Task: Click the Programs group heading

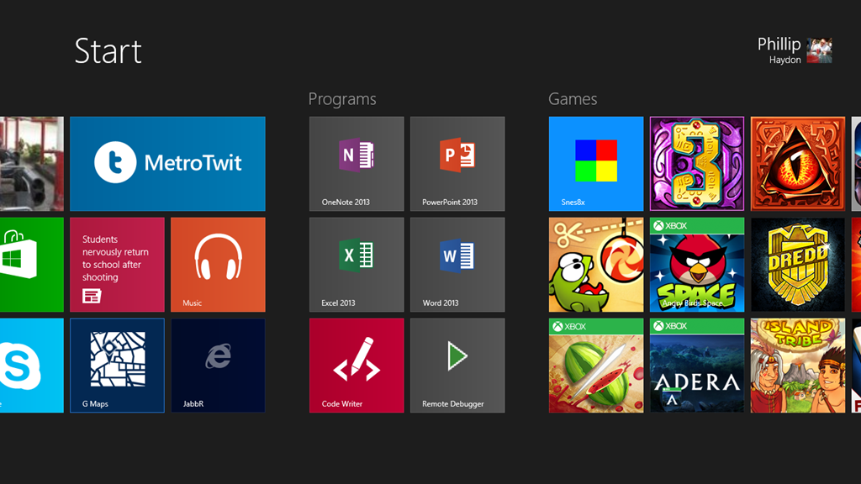Action: 342,99
